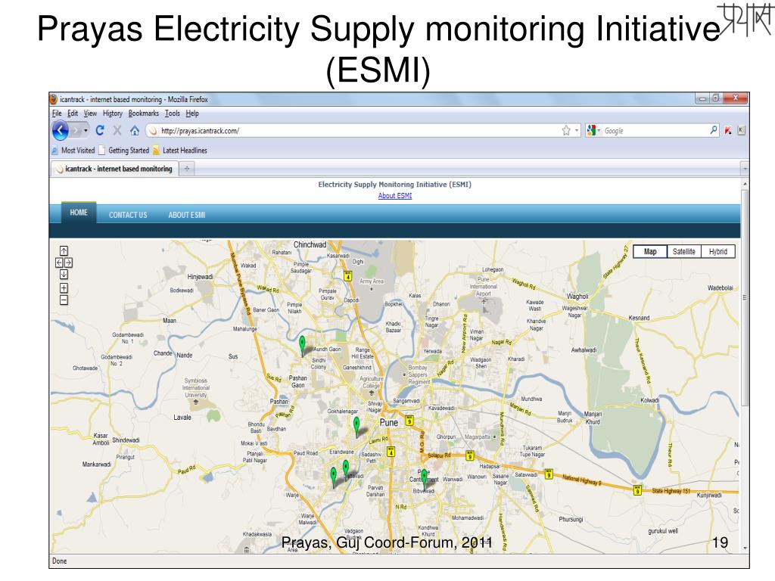Click the Stop loading X icon
Screen dimensions: 775x581
coord(117,130)
